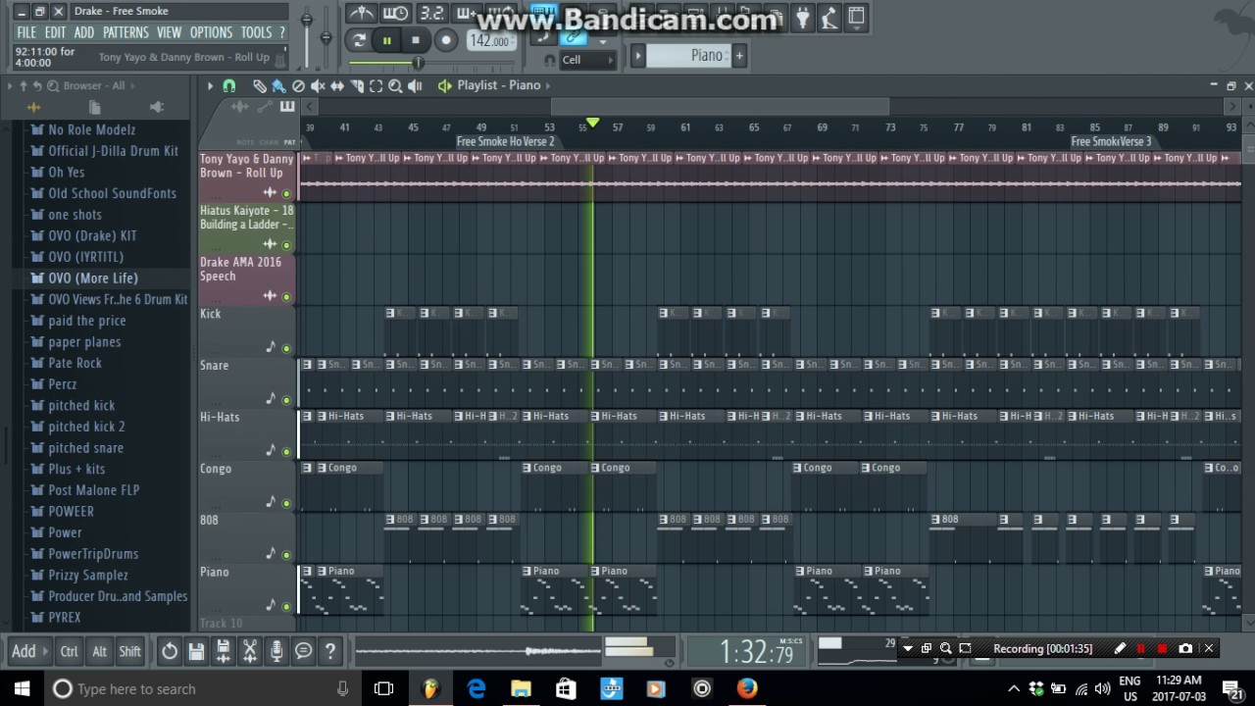Open the PowerTripDrums browser folder
The width and height of the screenshot is (1255, 706).
pyautogui.click(x=93, y=554)
